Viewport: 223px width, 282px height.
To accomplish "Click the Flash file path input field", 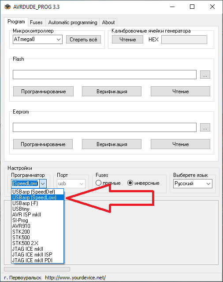I will click(x=104, y=75).
